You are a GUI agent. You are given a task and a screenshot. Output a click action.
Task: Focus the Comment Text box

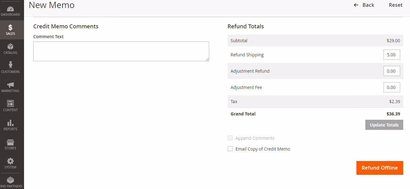pyautogui.click(x=121, y=51)
